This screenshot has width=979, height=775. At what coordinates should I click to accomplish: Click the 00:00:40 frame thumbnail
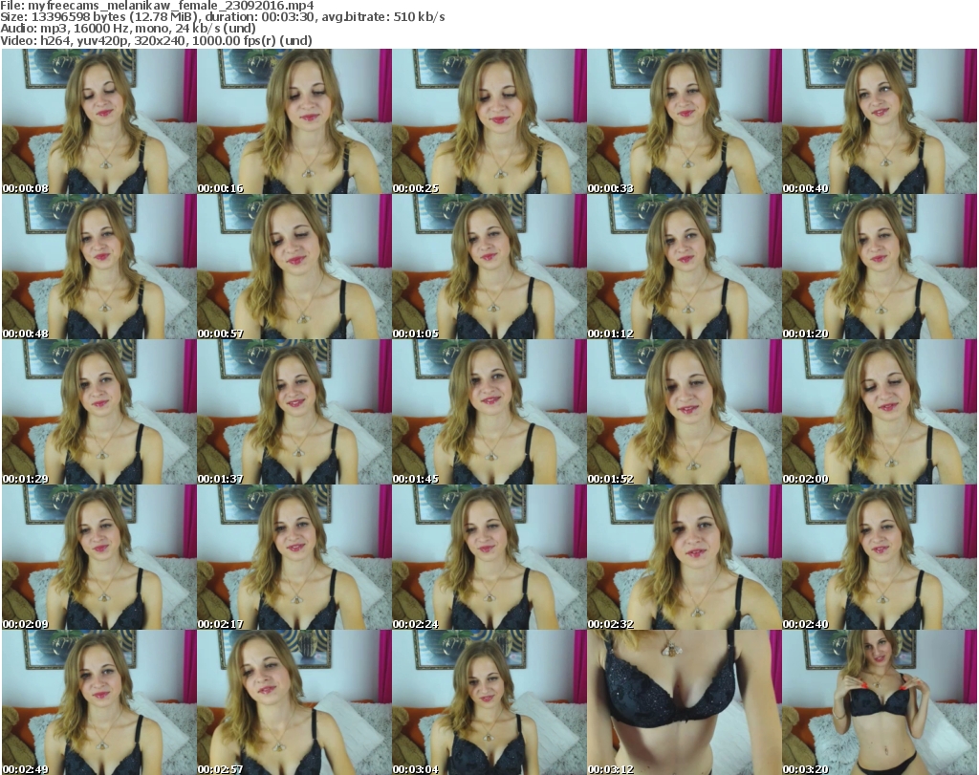click(x=880, y=121)
